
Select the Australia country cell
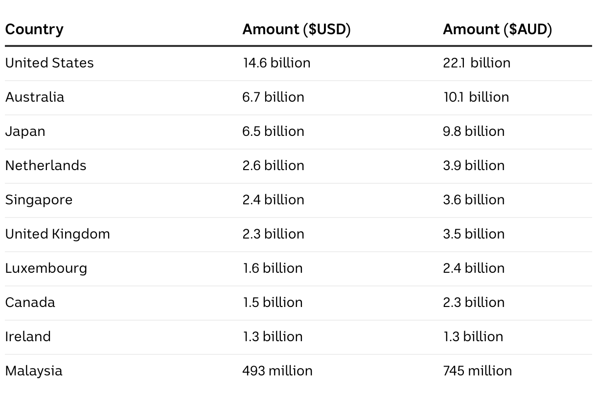pos(35,97)
